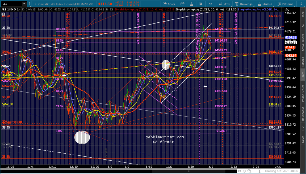Click the red 4114.5 last price bubble

click(290, 48)
